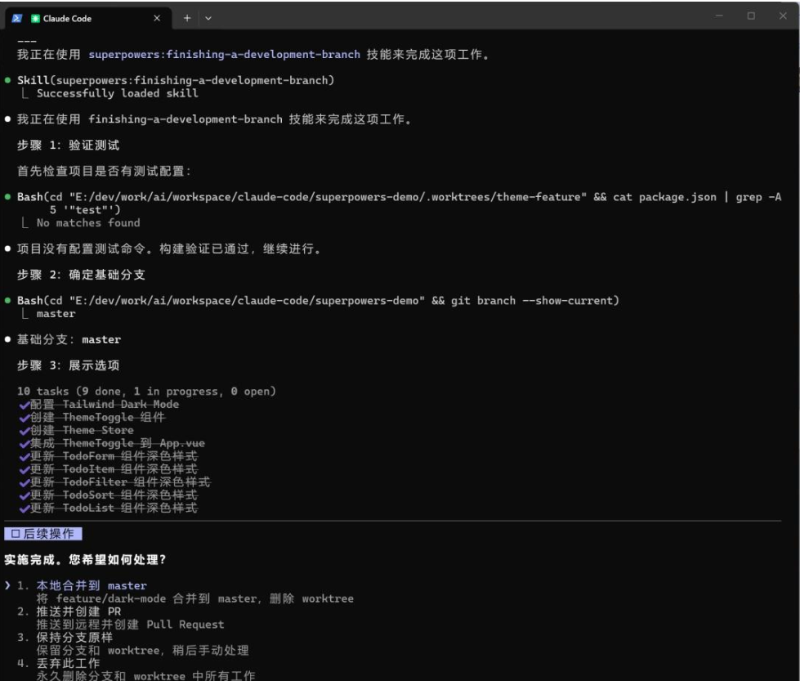This screenshot has height=681, width=809.
Task: Choose option 1 本地合并到 master
Action: (92, 585)
